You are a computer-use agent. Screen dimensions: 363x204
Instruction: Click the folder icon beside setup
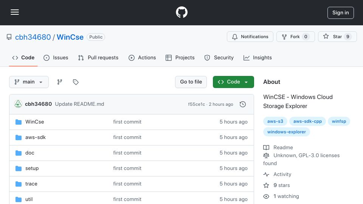19,168
